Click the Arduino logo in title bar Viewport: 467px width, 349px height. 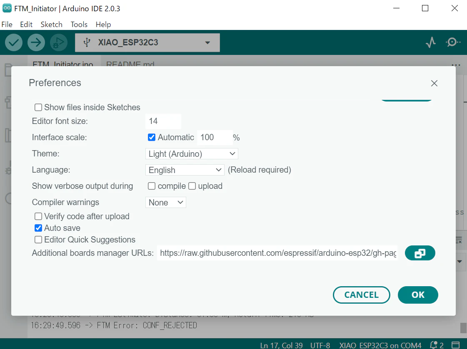(7, 8)
